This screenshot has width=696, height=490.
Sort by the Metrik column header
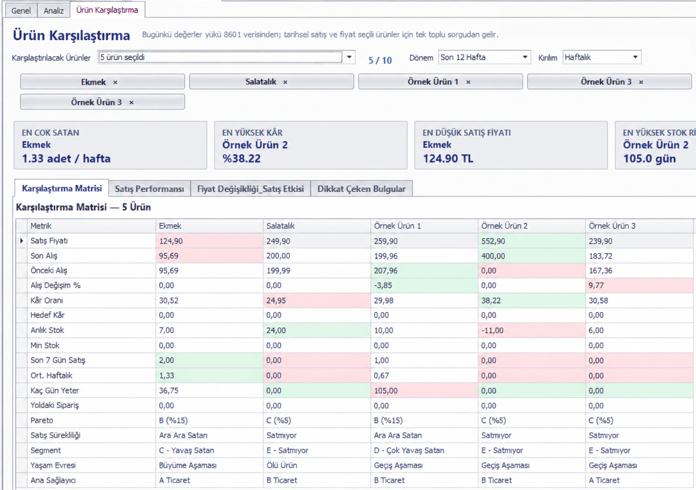[92, 226]
